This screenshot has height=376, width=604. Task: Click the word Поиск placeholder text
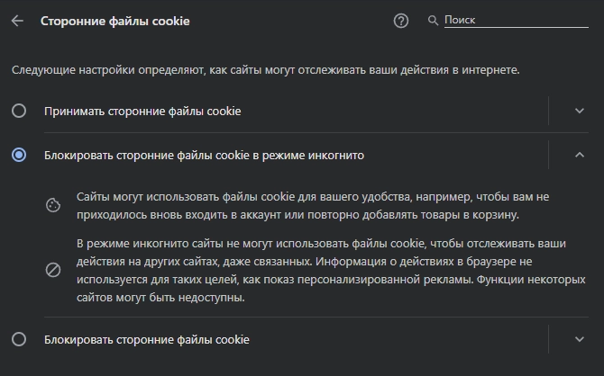click(460, 20)
